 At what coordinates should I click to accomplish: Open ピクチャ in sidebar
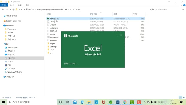(x=10, y=62)
